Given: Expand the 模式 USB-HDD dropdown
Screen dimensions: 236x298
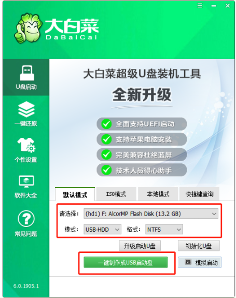Looking at the screenshot, I should [x=102, y=230].
